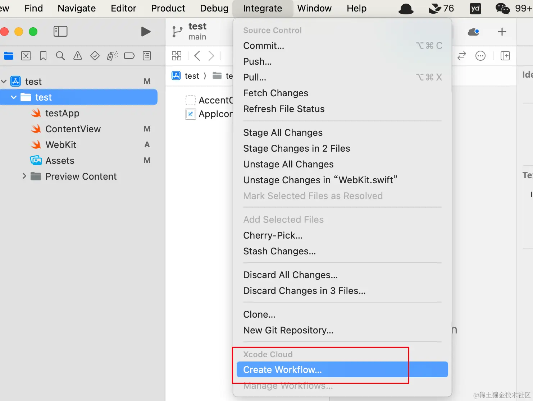
Task: Choose Discard Changes in 3 Files...
Action: (342, 291)
